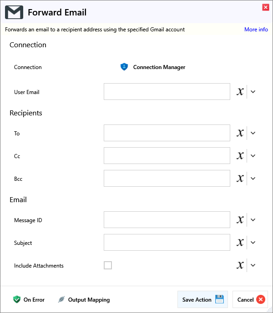Click the variable icon beside Bcc field
273x313 pixels.
[240, 179]
